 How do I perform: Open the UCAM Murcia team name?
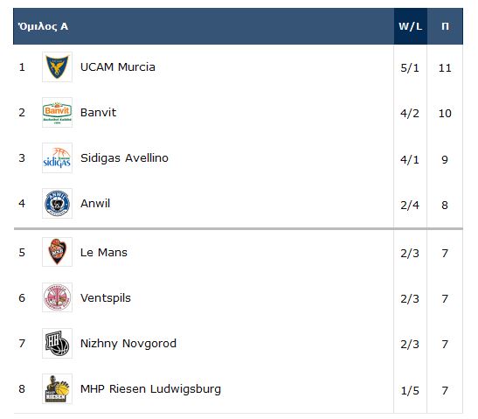(x=118, y=66)
